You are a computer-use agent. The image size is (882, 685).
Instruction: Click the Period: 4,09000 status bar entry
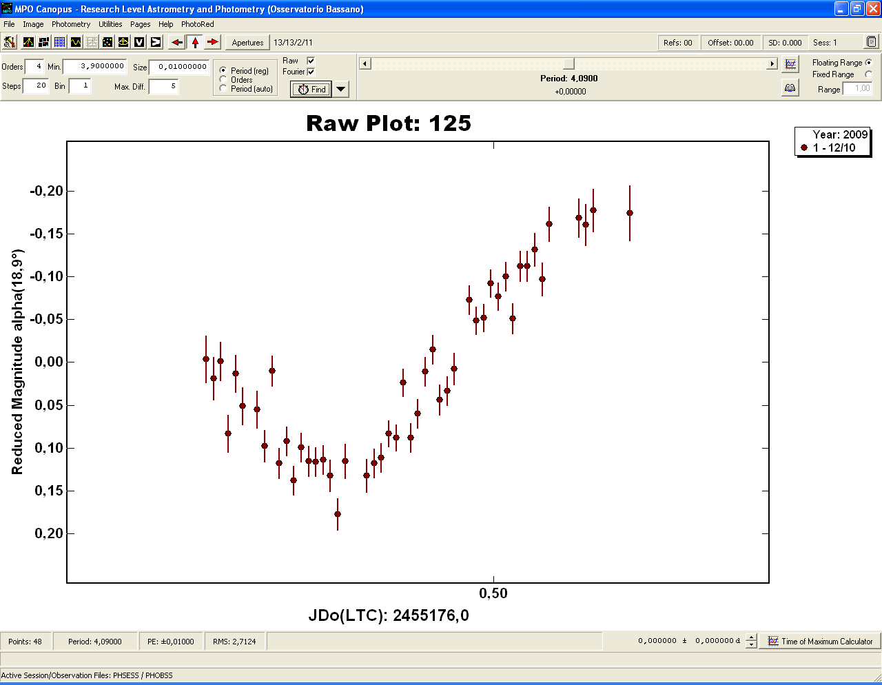pyautogui.click(x=95, y=642)
